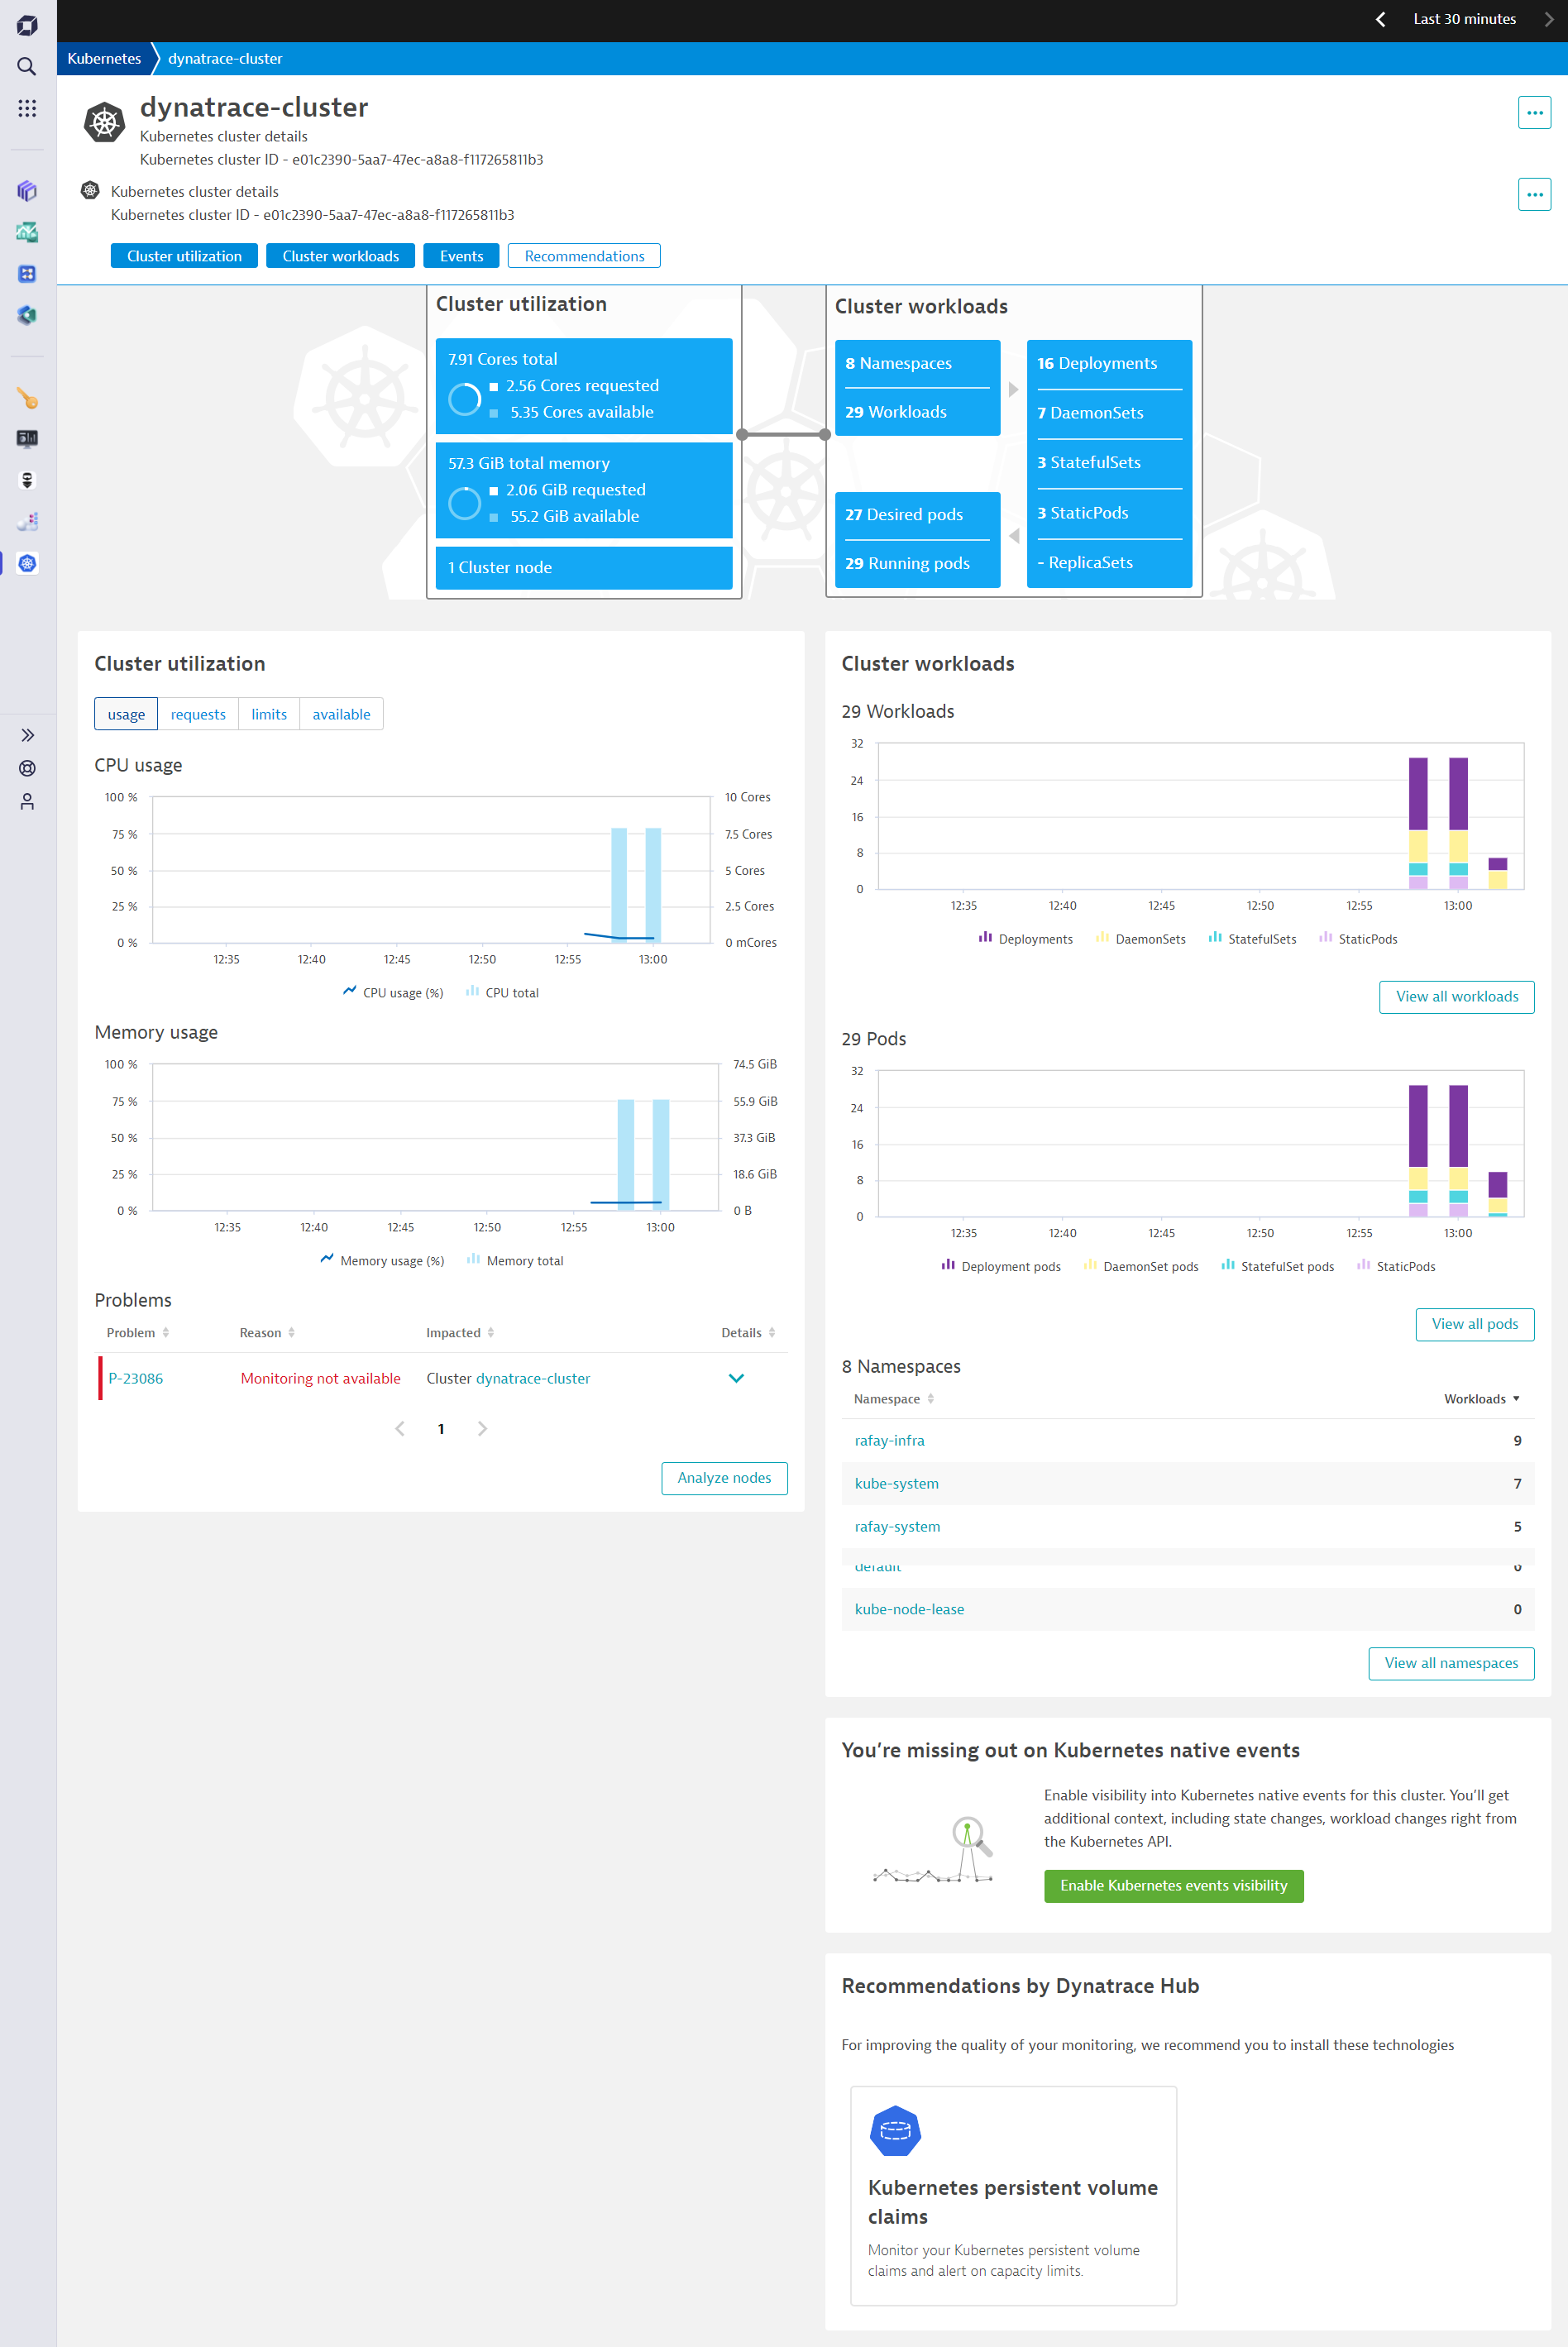Select the Events tab button

(461, 256)
